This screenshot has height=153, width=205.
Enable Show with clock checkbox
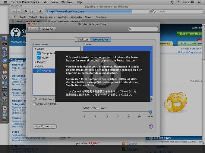(x=34, y=103)
